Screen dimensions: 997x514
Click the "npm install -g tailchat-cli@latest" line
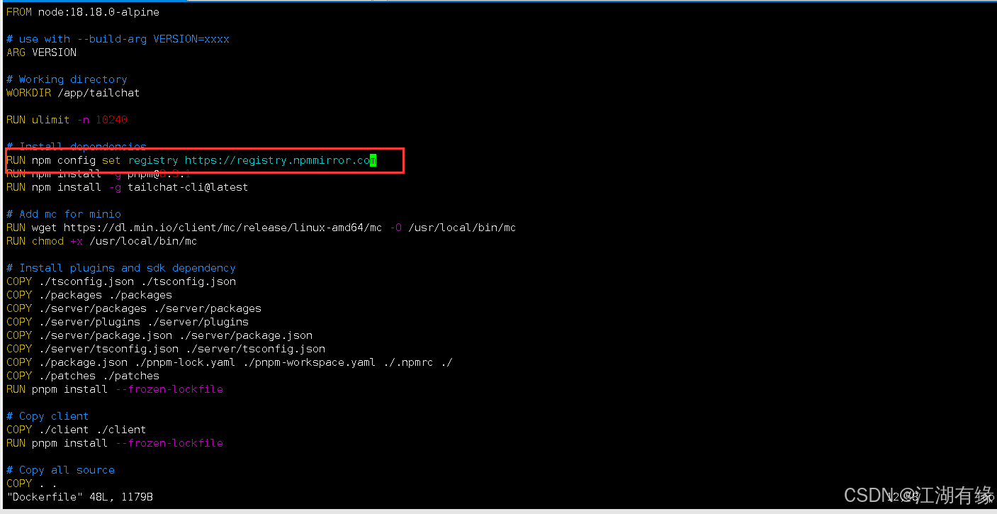click(128, 187)
